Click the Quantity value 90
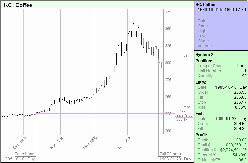 pyautogui.click(x=244, y=76)
